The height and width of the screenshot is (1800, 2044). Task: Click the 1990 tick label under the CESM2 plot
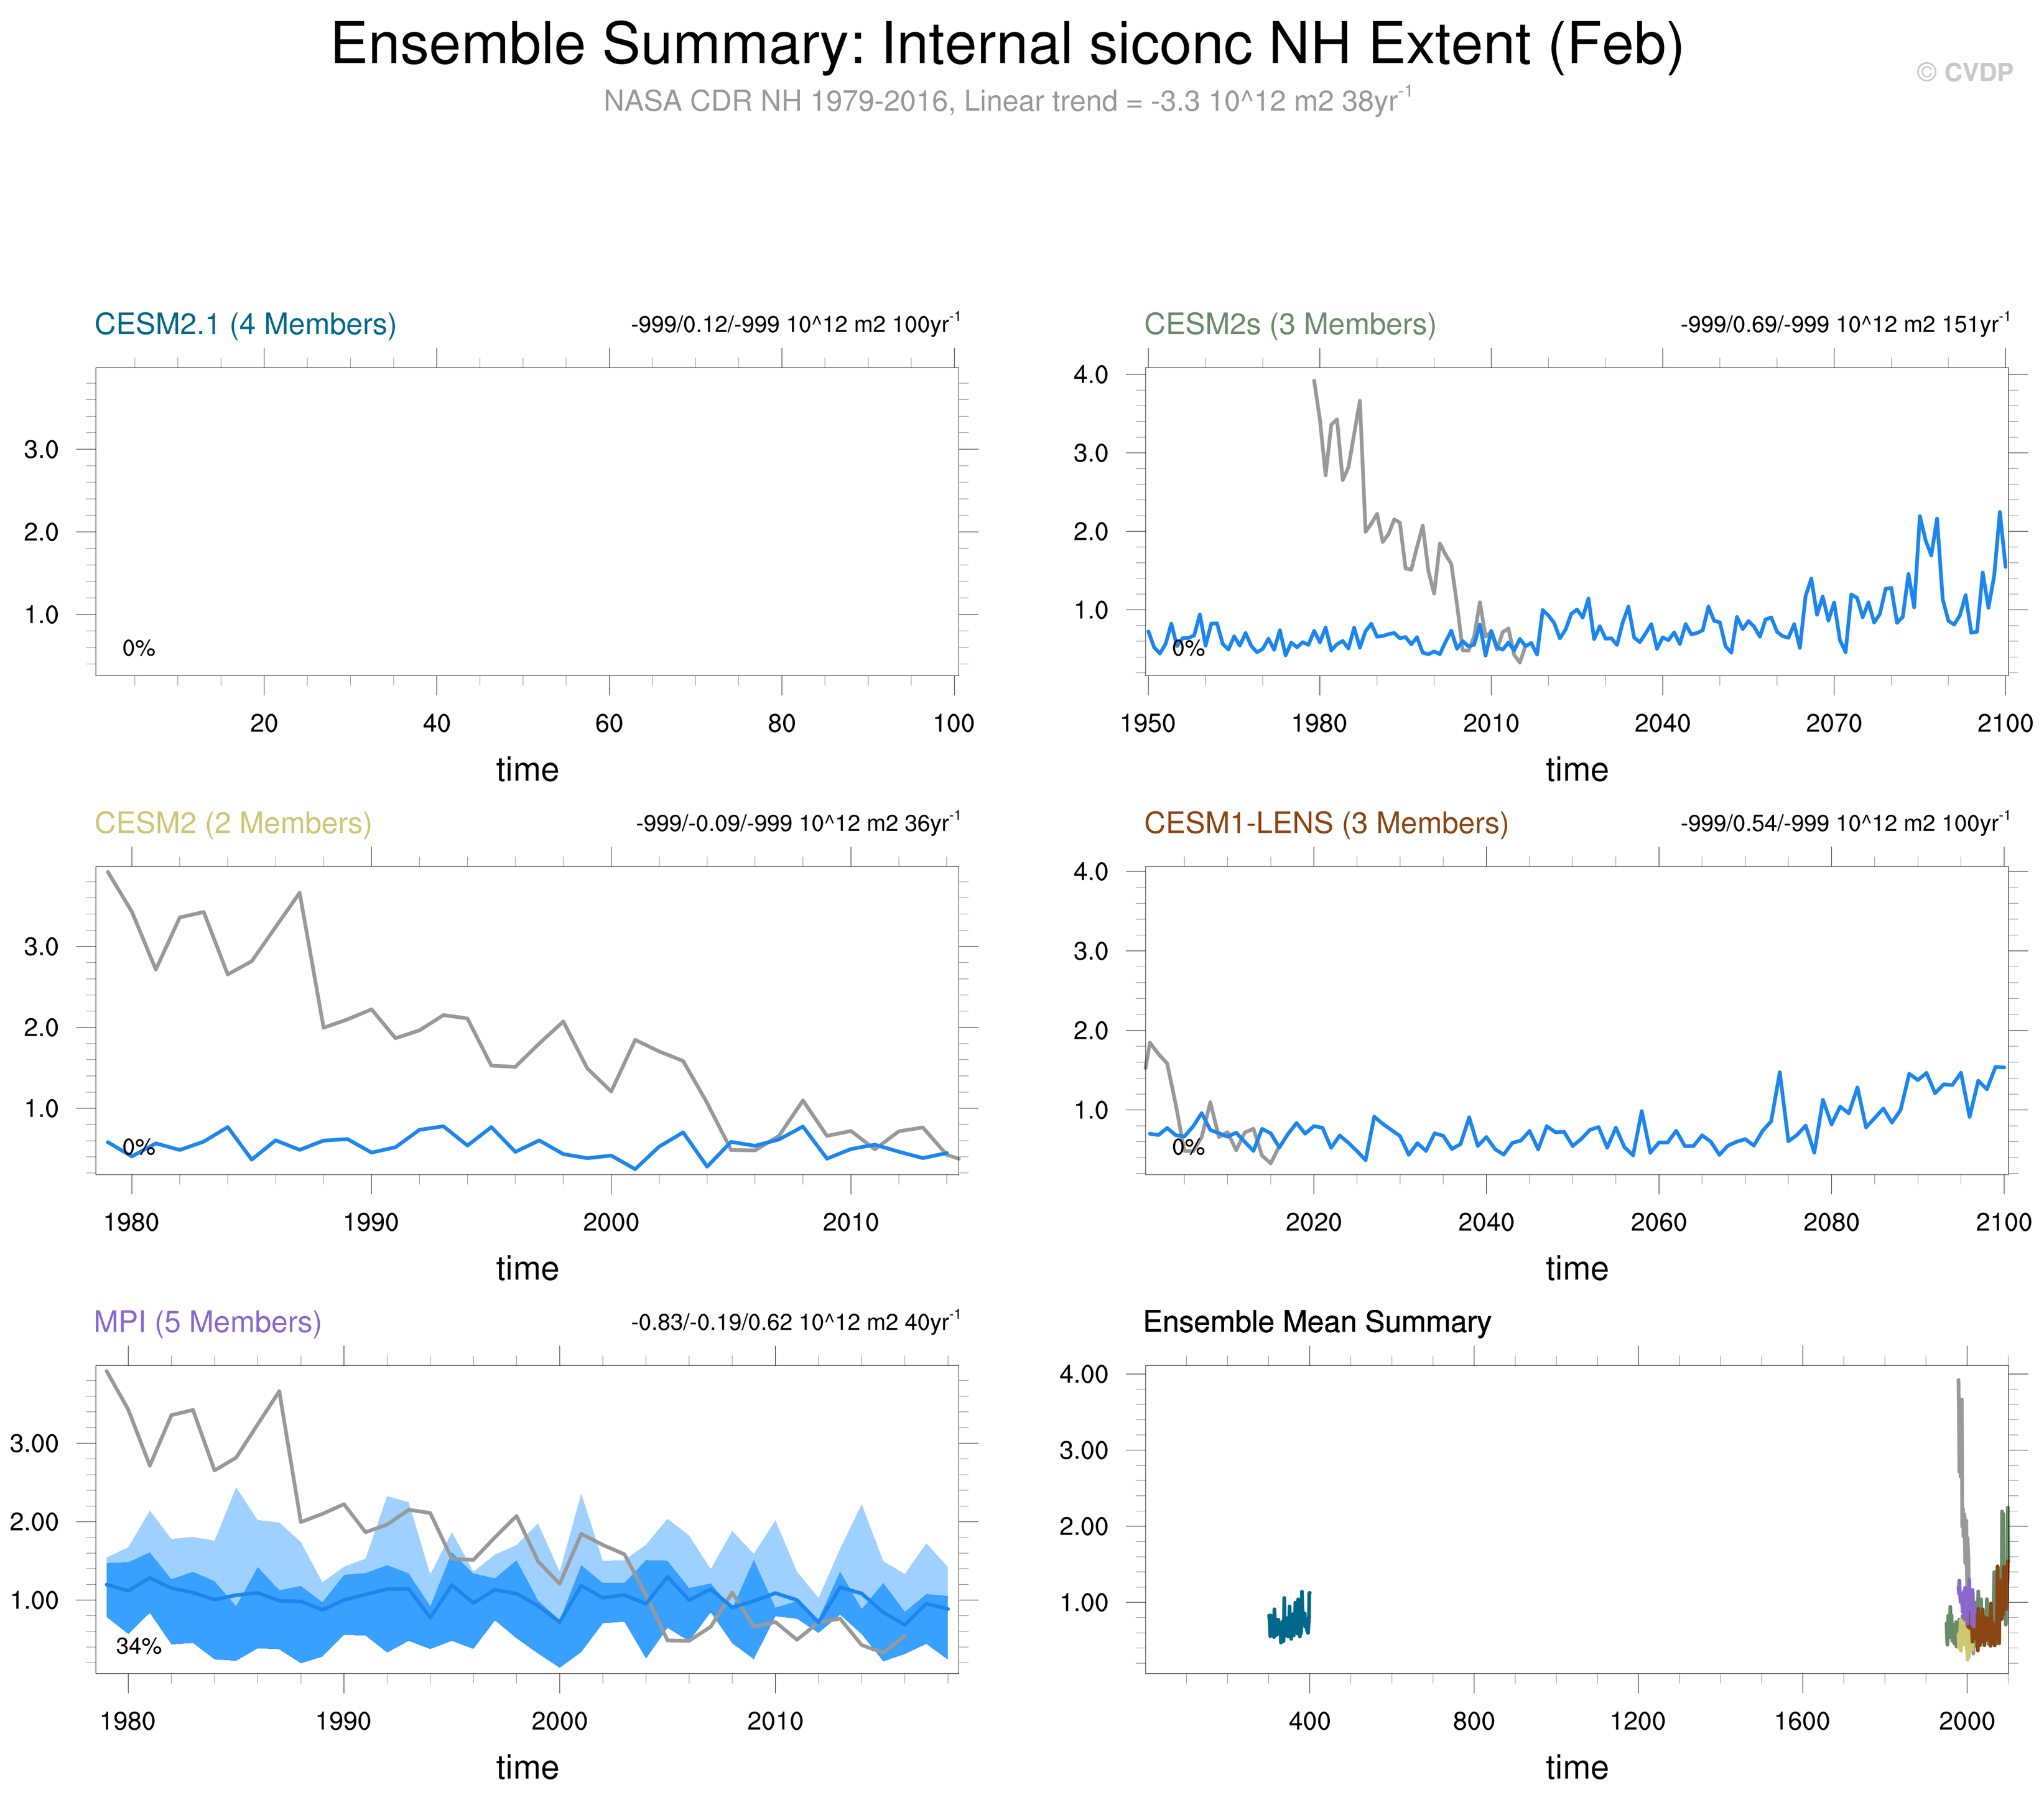pos(371,1222)
